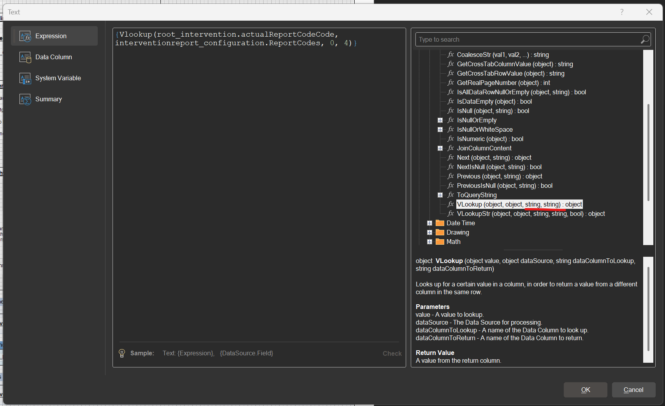
Task: Expand the IsNullOrEmpty function node
Action: (x=440, y=120)
